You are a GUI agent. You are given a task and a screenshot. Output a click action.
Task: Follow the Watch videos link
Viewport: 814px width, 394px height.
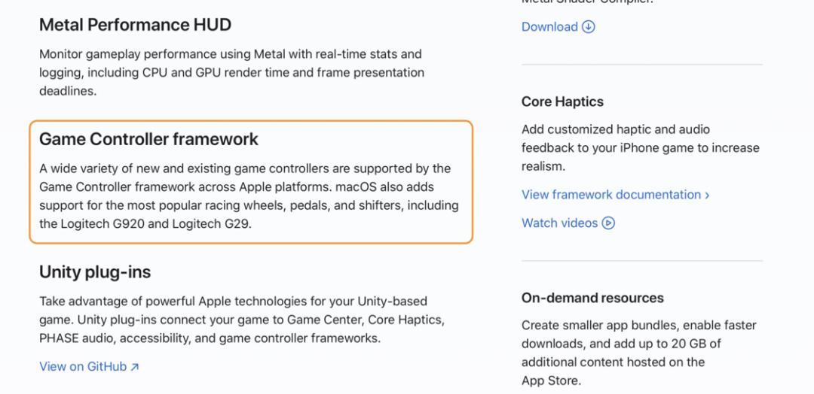pyautogui.click(x=559, y=223)
